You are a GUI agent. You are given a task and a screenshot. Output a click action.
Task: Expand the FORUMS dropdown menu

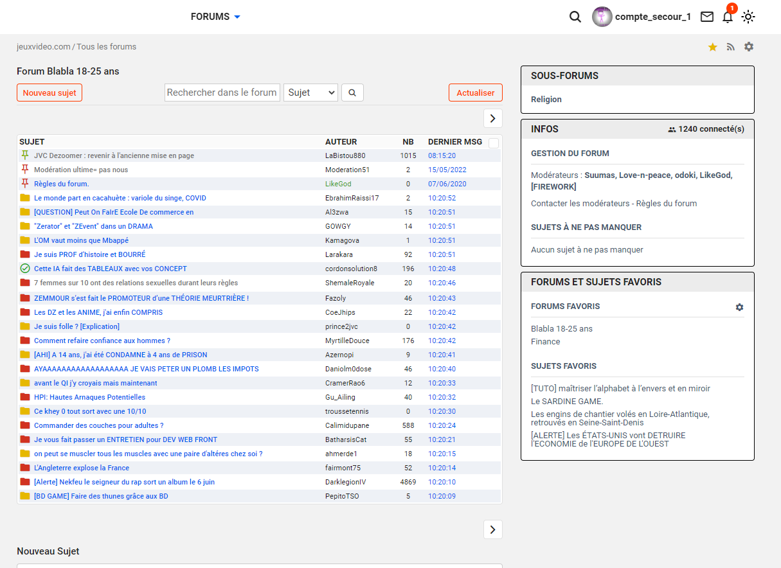click(x=216, y=17)
